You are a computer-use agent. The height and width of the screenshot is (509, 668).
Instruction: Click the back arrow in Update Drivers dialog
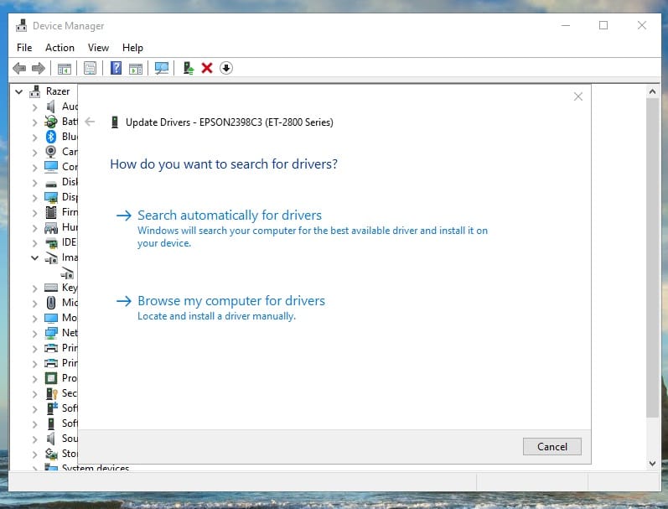pos(91,122)
